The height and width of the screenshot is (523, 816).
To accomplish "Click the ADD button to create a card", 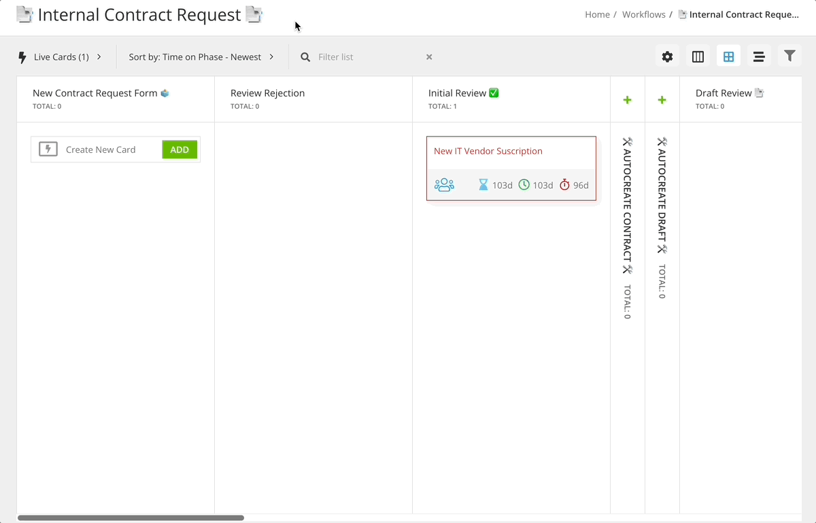I will [180, 149].
